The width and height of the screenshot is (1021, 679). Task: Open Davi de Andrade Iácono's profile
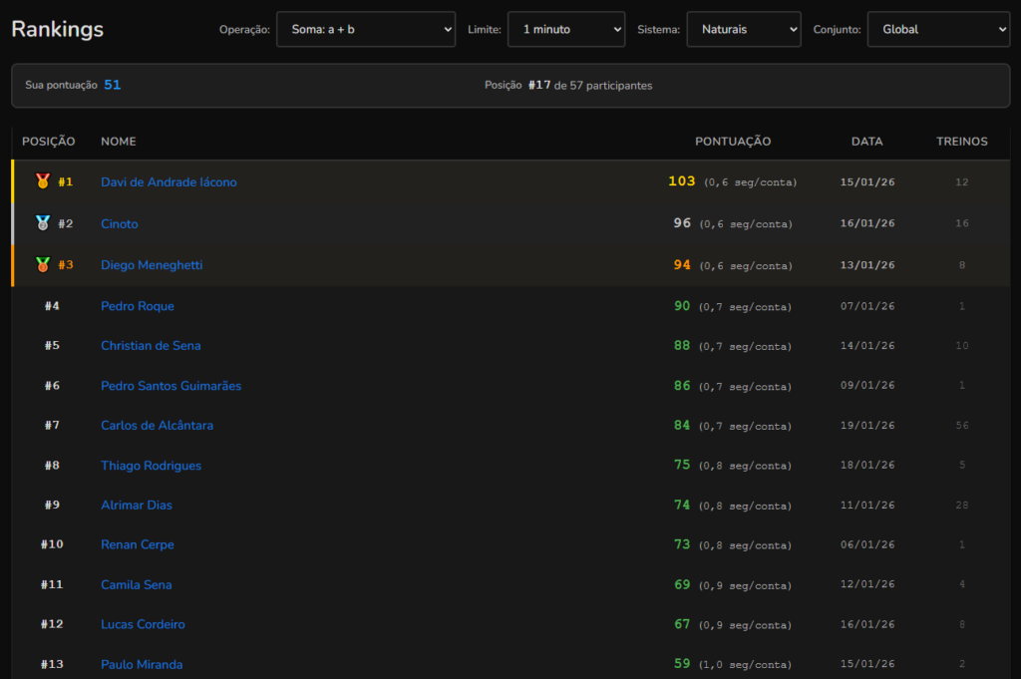(169, 182)
